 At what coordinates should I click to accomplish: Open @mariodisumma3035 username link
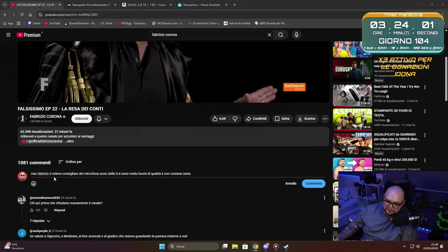(x=45, y=198)
